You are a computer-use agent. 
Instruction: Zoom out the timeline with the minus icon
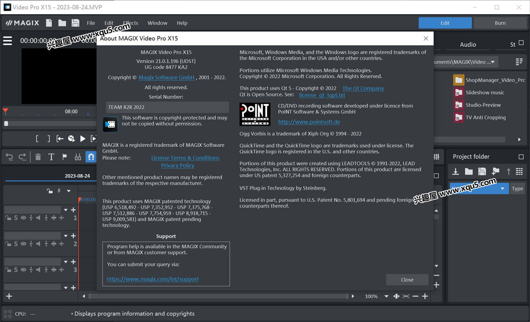[x=415, y=296]
